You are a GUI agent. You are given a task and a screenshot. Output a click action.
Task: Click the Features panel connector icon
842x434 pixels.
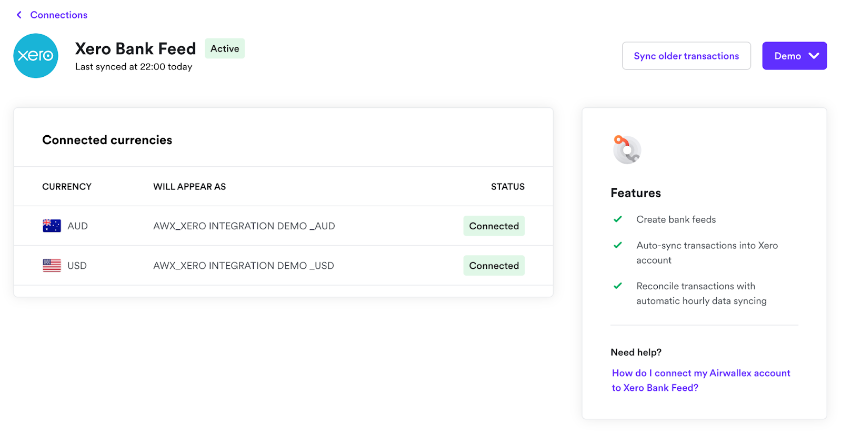pos(627,149)
